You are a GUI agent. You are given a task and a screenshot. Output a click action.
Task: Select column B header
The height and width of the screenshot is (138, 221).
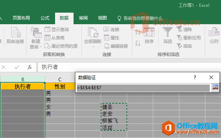[23, 79]
